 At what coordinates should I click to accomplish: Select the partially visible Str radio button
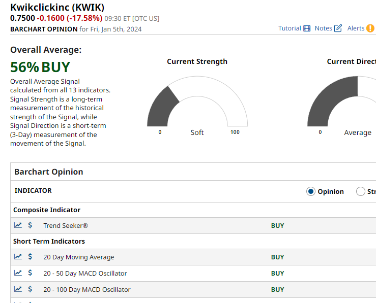pos(360,191)
